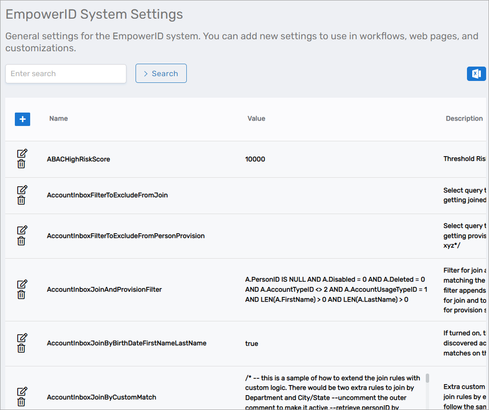Delete the AccountInboxJoinByBirthDateFirstNameLastName setting
489x410 pixels.
click(22, 349)
